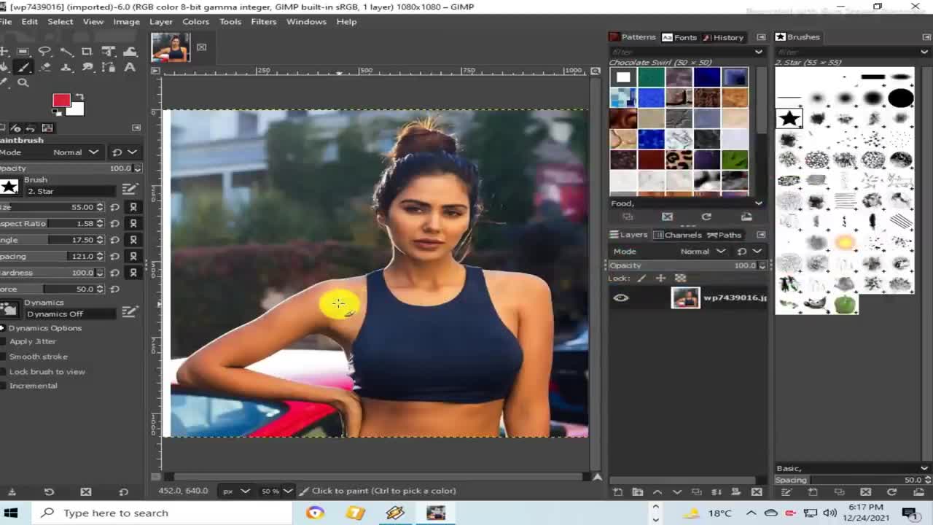
Task: Select the Zoom magnifier tool
Action: point(23,83)
